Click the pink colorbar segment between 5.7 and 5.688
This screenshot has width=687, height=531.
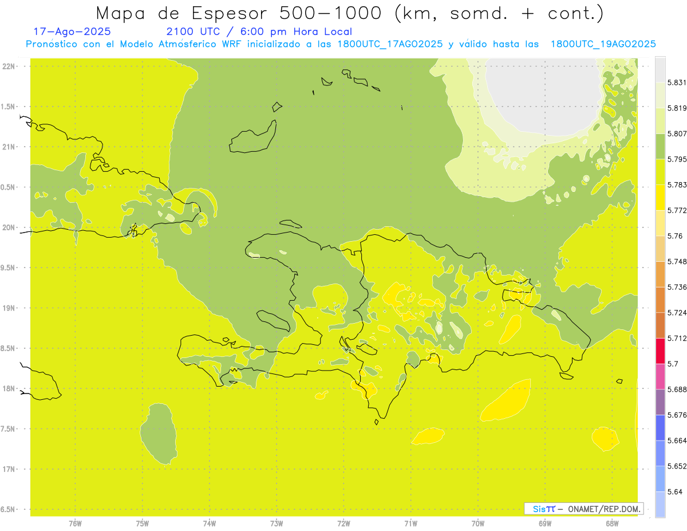(660, 376)
